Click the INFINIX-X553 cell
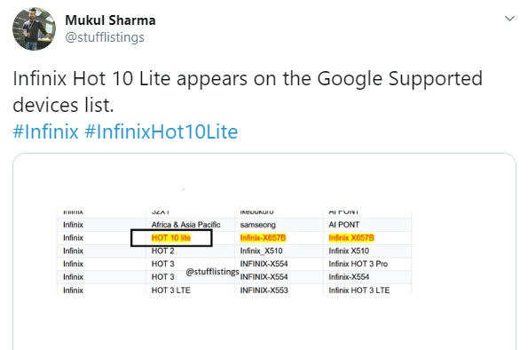The height and width of the screenshot is (350, 528). pyautogui.click(x=264, y=290)
